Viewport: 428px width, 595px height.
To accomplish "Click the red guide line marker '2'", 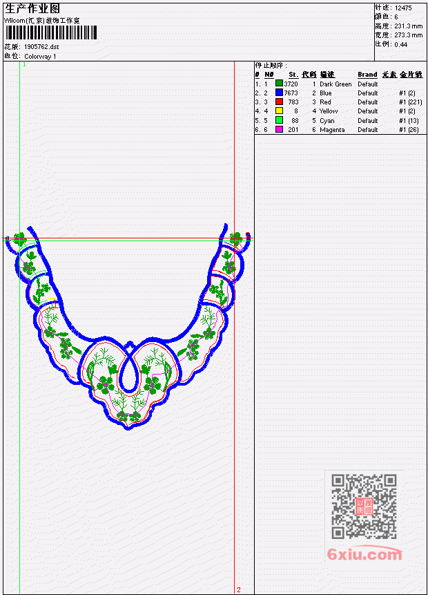I will coord(239,589).
